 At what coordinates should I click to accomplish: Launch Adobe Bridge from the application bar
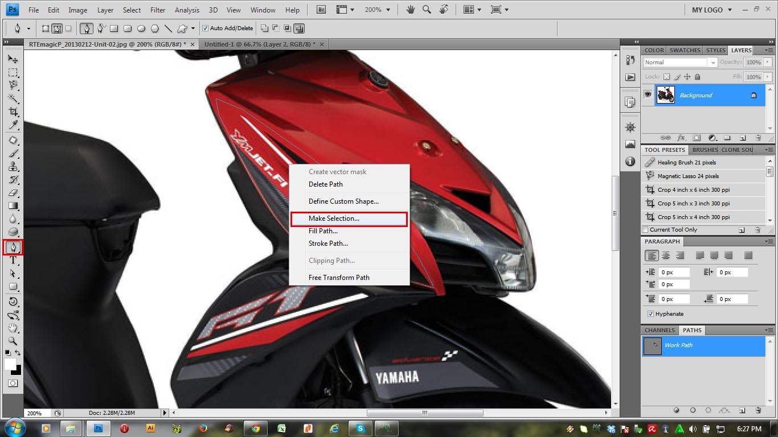click(321, 10)
